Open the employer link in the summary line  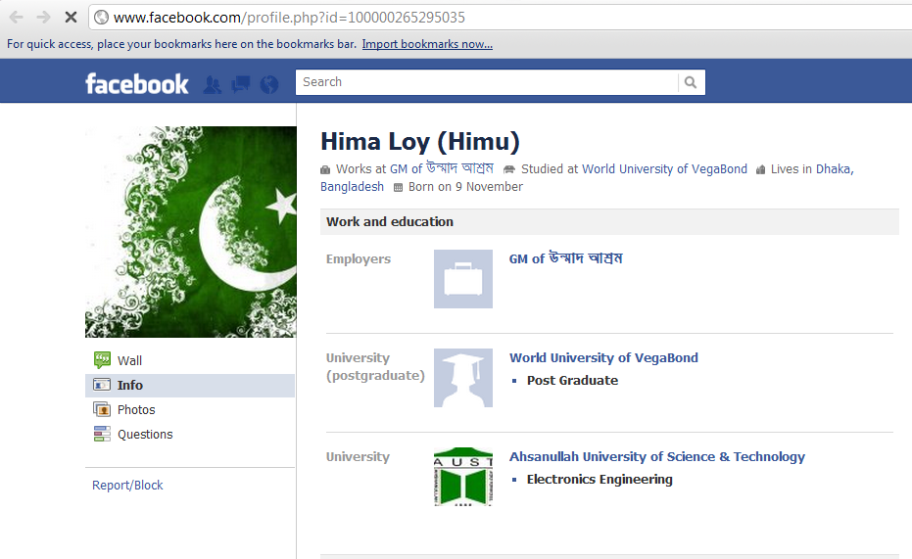pos(442,168)
